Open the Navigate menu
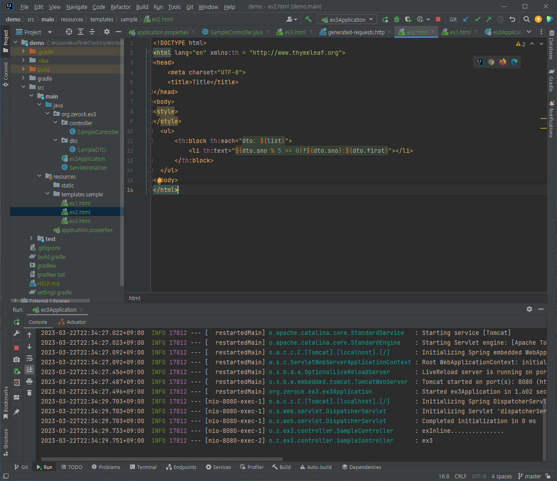 pyautogui.click(x=77, y=7)
